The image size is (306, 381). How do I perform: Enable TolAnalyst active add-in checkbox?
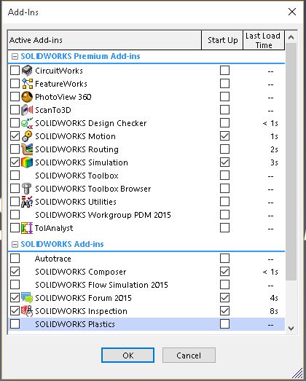tap(15, 228)
